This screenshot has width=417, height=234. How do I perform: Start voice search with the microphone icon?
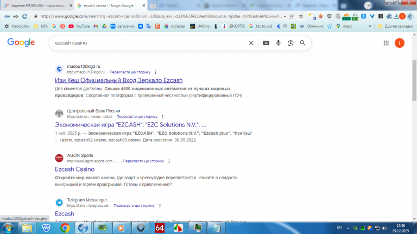tap(278, 43)
